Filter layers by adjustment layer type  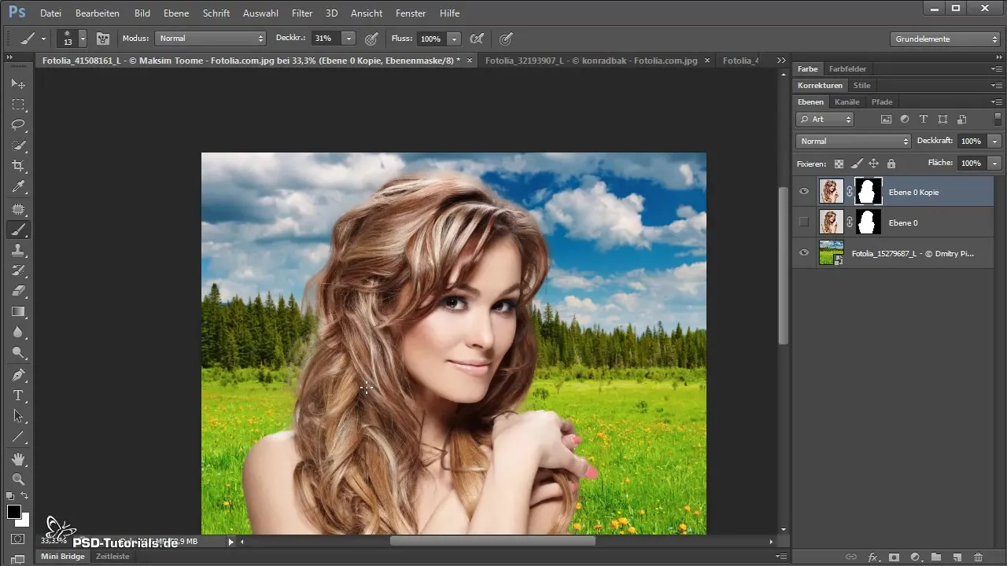(905, 119)
